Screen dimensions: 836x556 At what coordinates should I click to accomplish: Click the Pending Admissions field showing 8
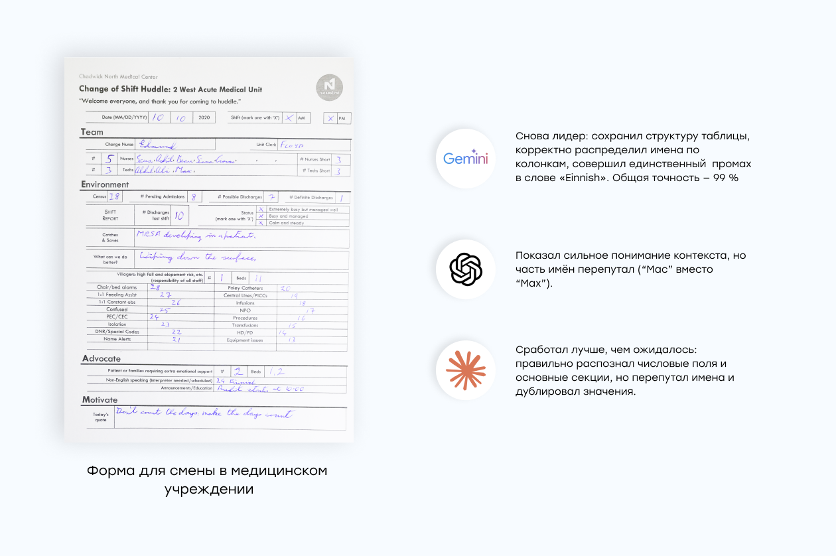pos(192,197)
